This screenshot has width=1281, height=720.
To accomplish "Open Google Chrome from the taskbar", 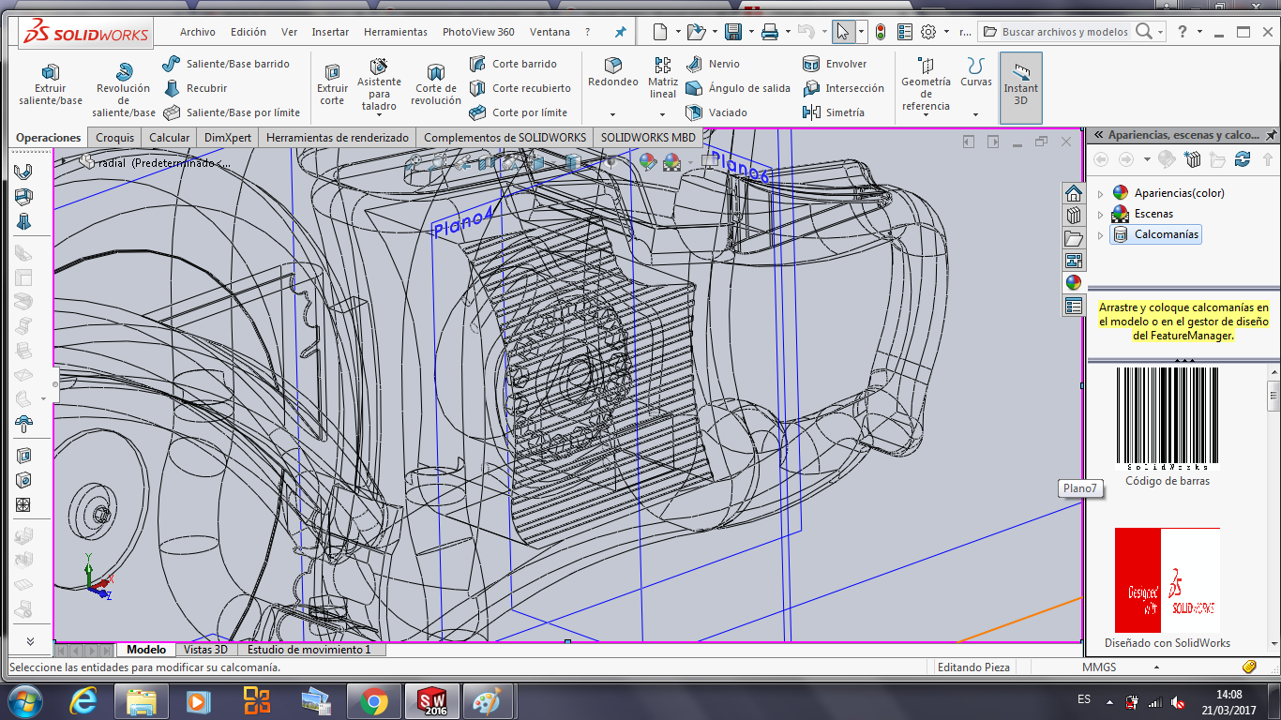I will point(373,701).
